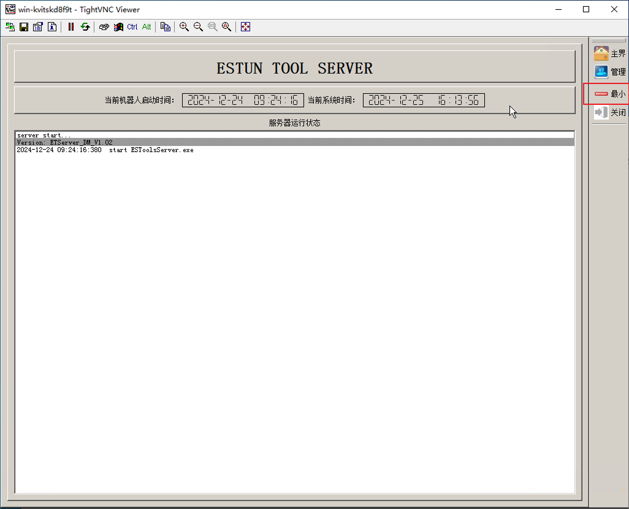The height and width of the screenshot is (509, 629).
Task: Click the robot start time display
Action: pos(243,101)
